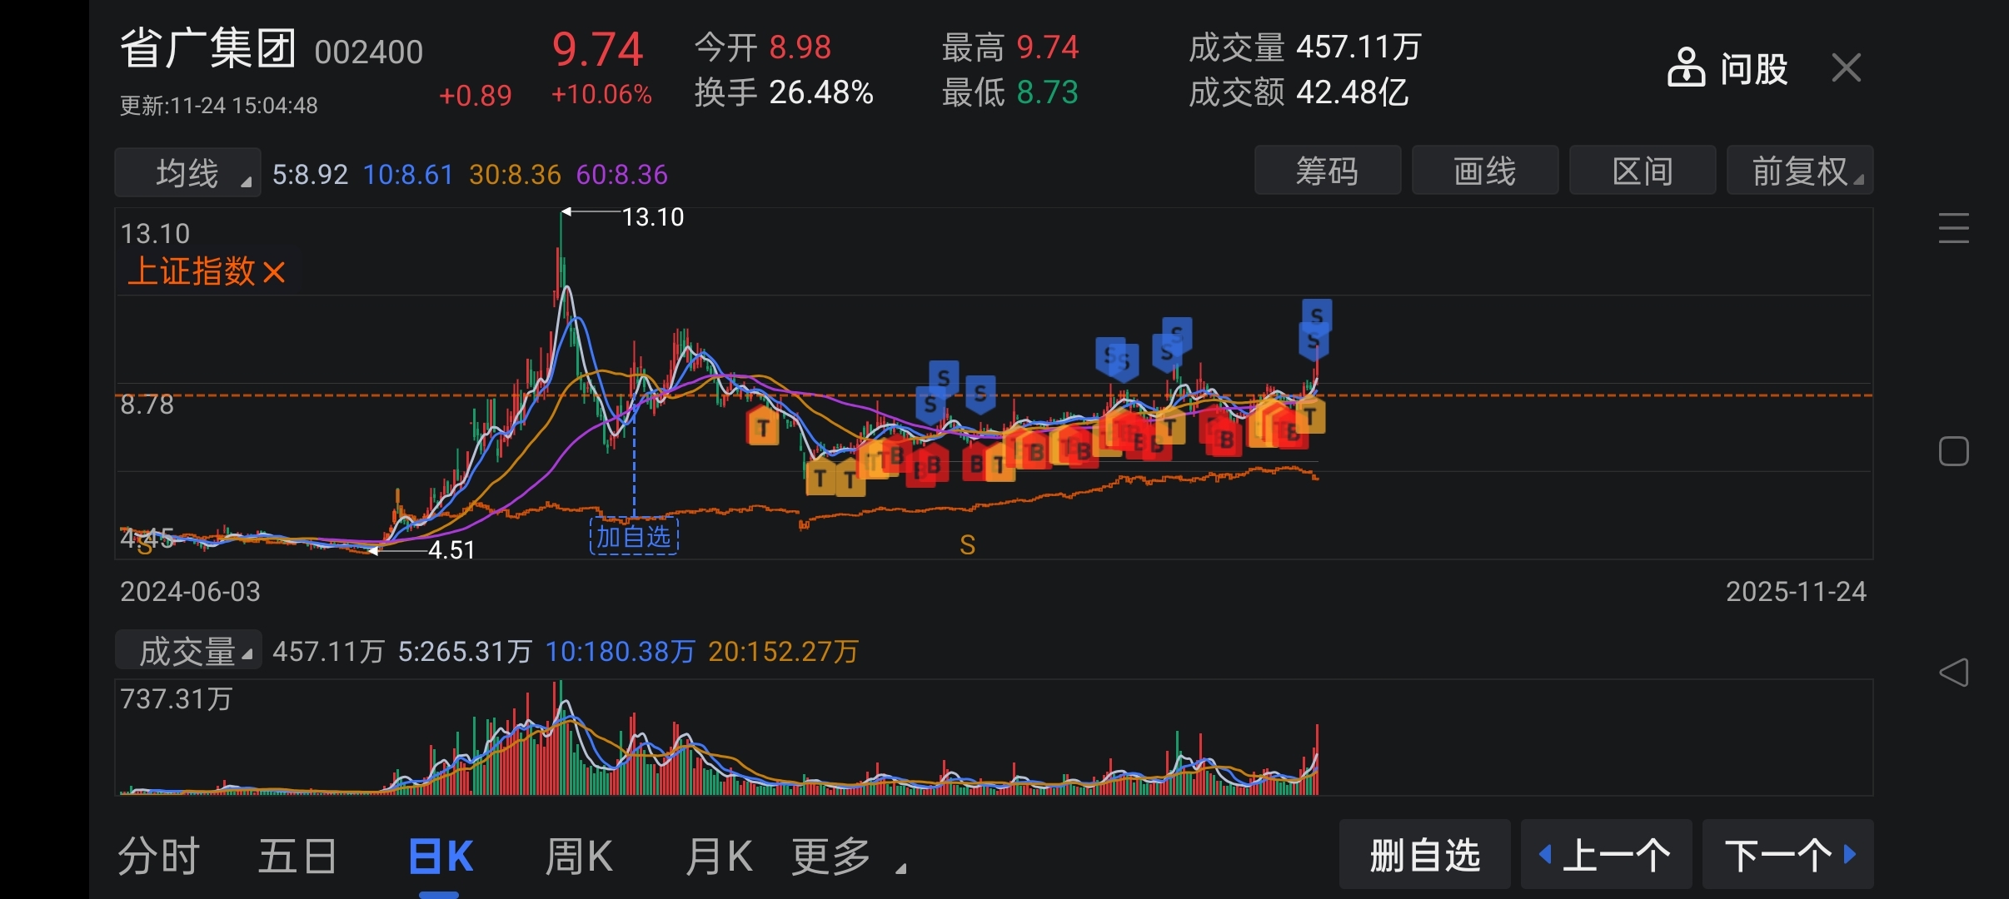Tap Android back triangle navigation icon

[1953, 673]
